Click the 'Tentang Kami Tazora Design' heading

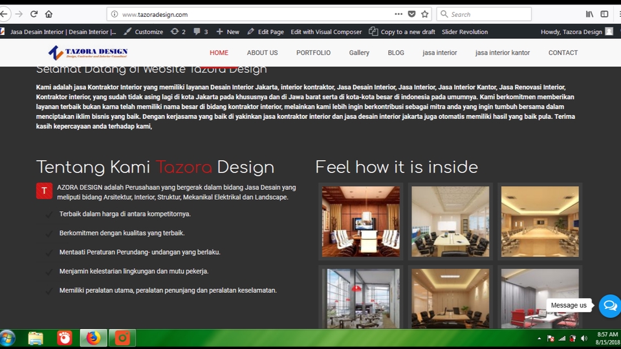(155, 167)
